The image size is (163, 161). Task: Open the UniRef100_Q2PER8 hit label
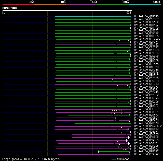point(146,16)
